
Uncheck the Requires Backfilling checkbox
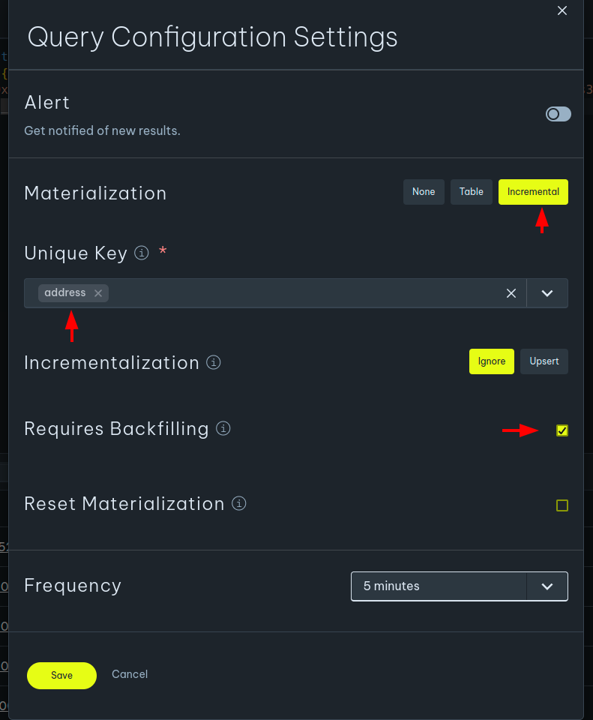tap(562, 430)
